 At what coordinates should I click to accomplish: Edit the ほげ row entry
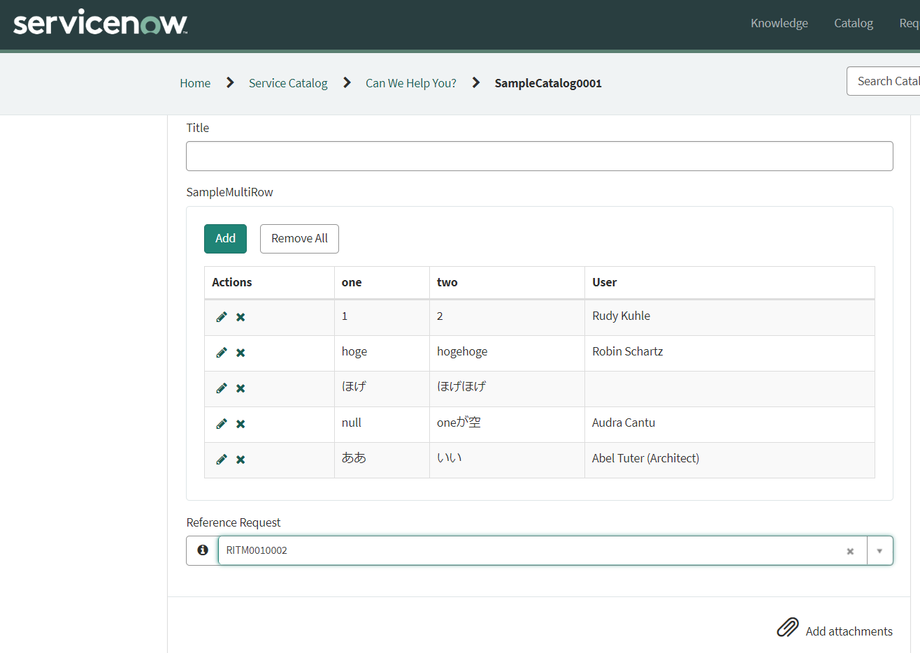pyautogui.click(x=221, y=388)
